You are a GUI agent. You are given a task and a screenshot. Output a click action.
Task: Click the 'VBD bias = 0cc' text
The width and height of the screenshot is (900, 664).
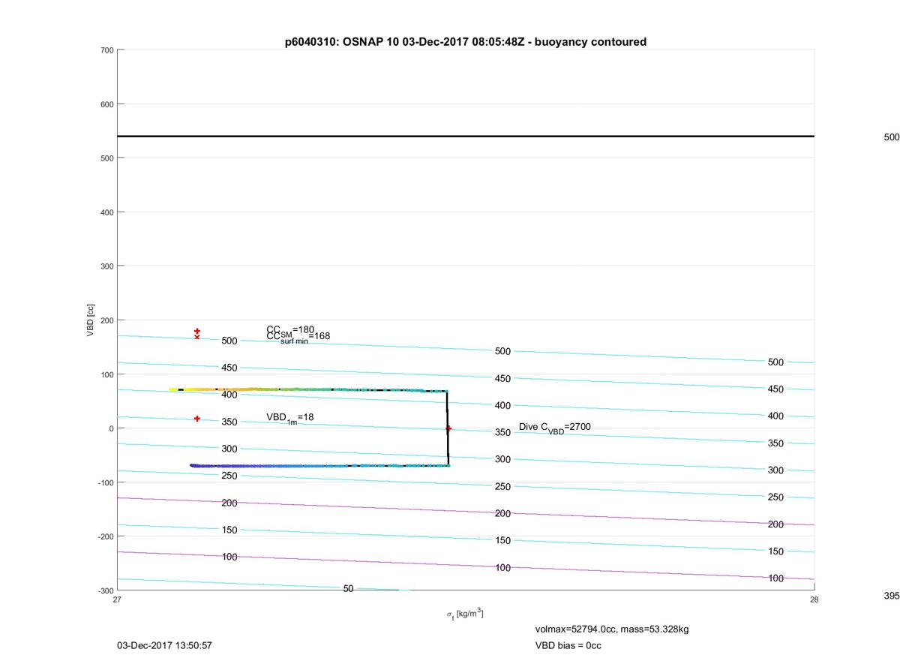568,646
